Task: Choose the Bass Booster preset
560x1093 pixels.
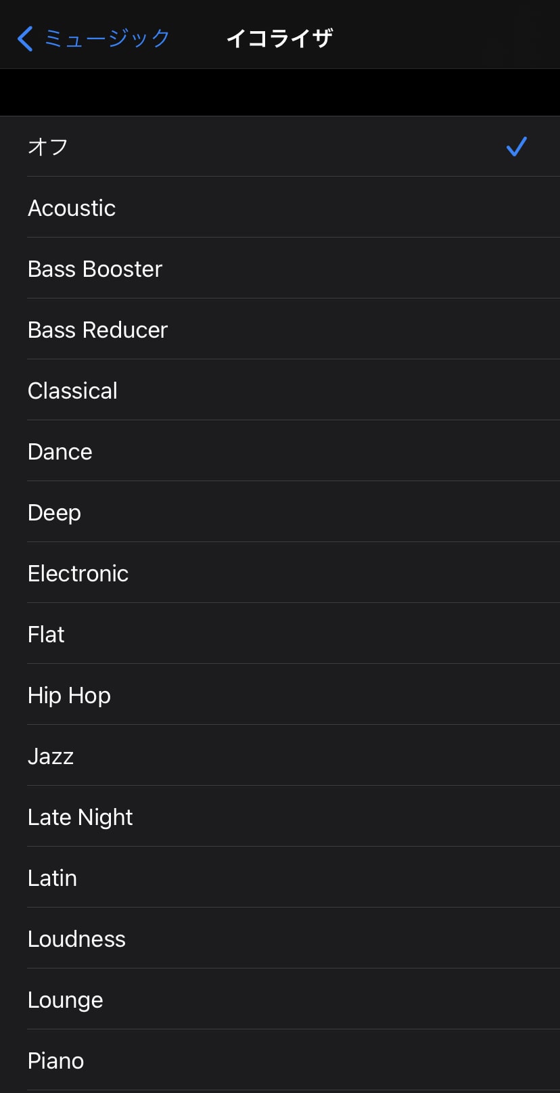Action: point(95,269)
